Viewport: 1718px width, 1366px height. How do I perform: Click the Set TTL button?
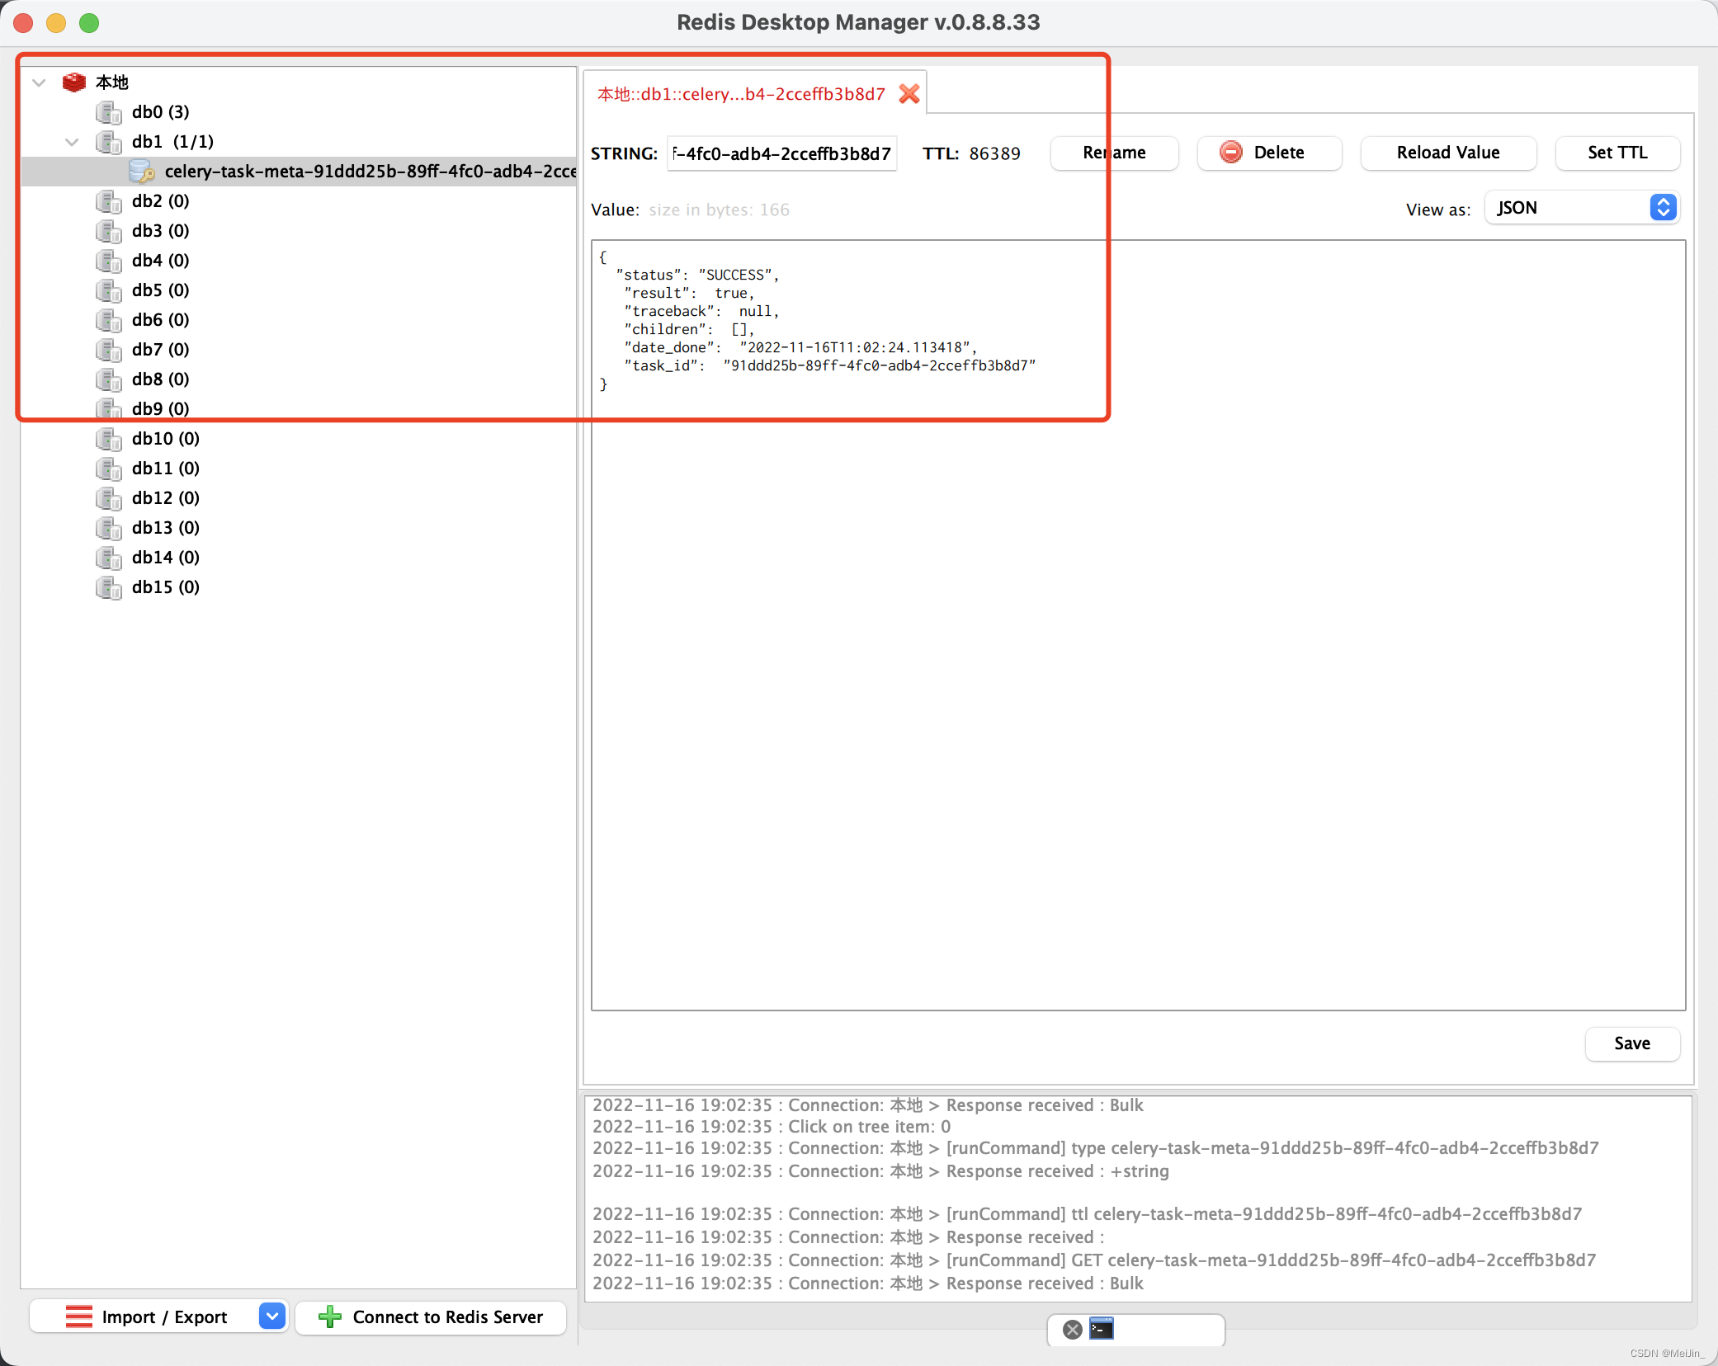click(x=1617, y=153)
